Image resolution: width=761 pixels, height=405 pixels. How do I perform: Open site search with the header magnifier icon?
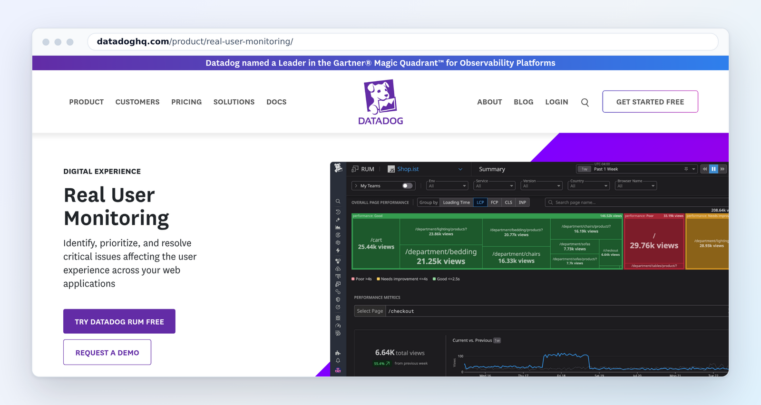(585, 102)
